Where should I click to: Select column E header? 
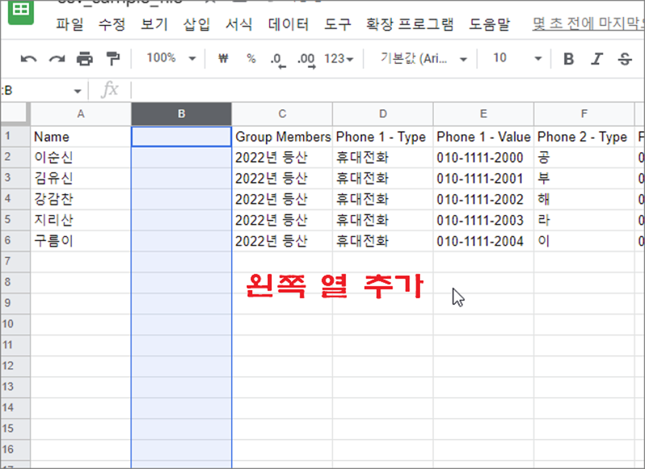pos(483,114)
